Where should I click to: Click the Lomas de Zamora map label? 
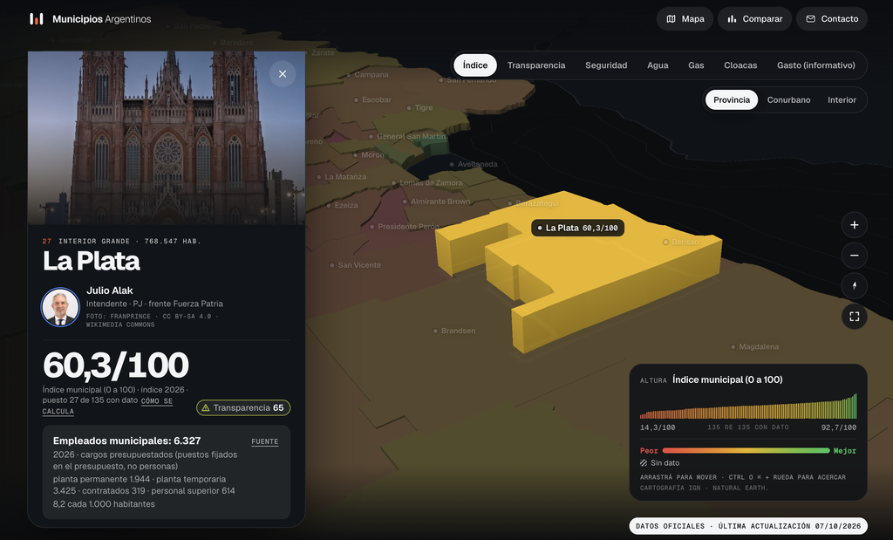(426, 183)
